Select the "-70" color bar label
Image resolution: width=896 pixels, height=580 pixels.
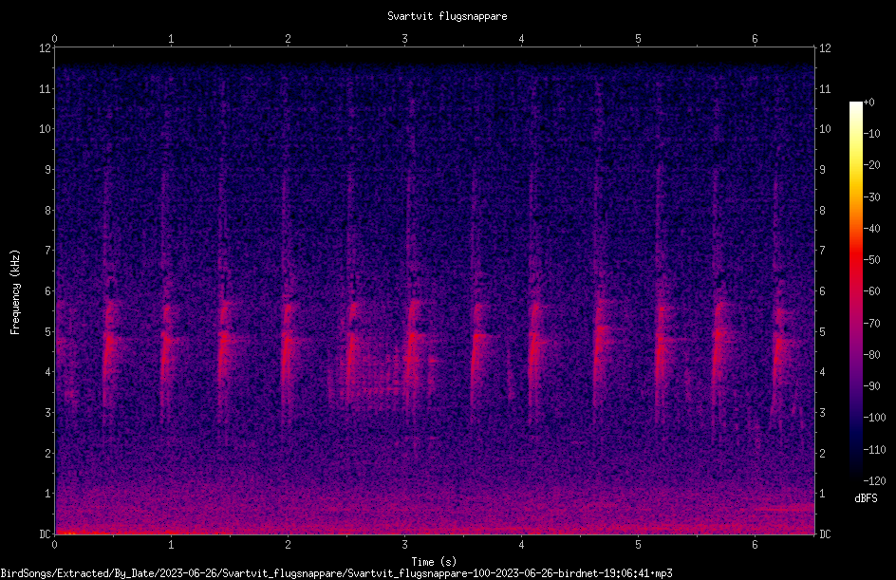pos(871,324)
